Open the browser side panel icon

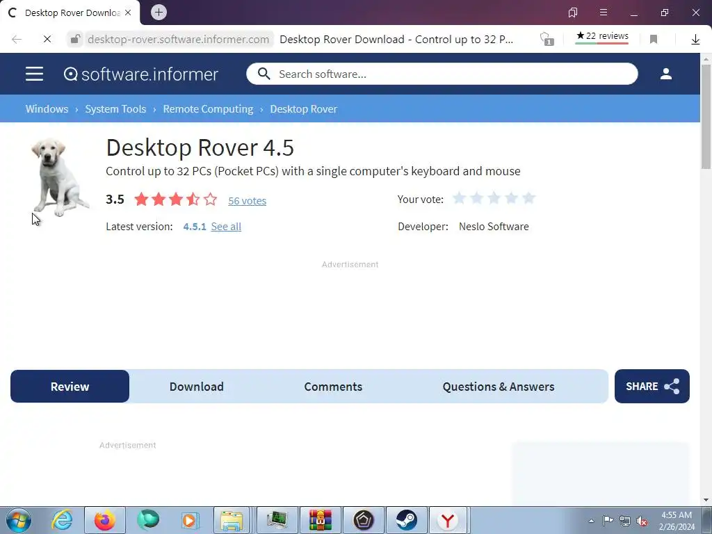point(573,13)
